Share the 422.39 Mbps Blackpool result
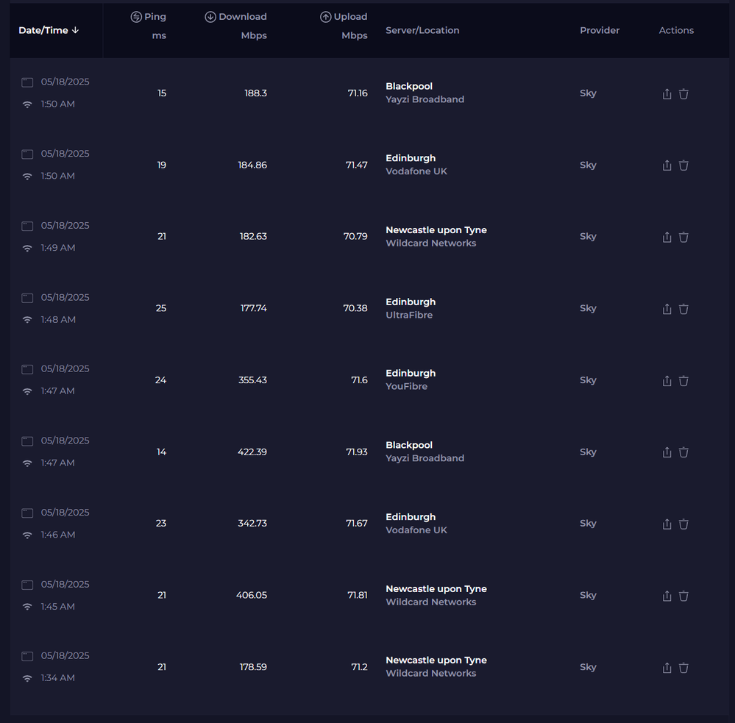Screen dimensions: 735x723 [667, 452]
